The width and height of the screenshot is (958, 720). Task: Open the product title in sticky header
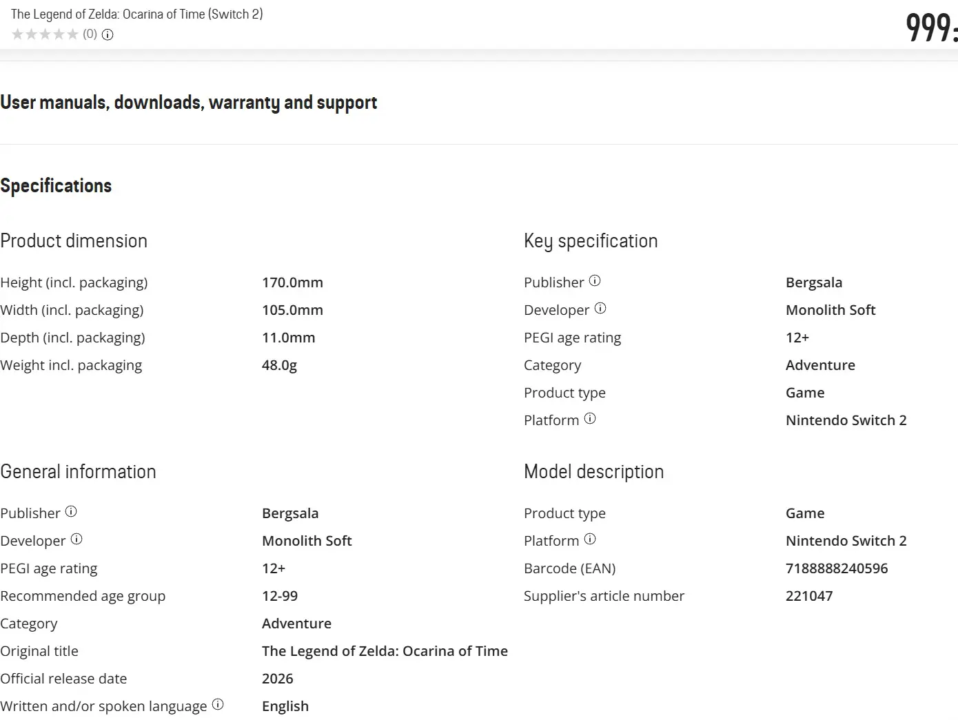(x=137, y=14)
